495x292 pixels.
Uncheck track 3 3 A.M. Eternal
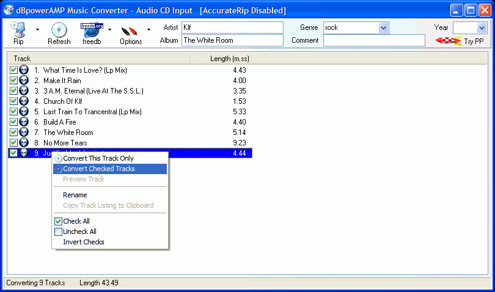pyautogui.click(x=13, y=90)
